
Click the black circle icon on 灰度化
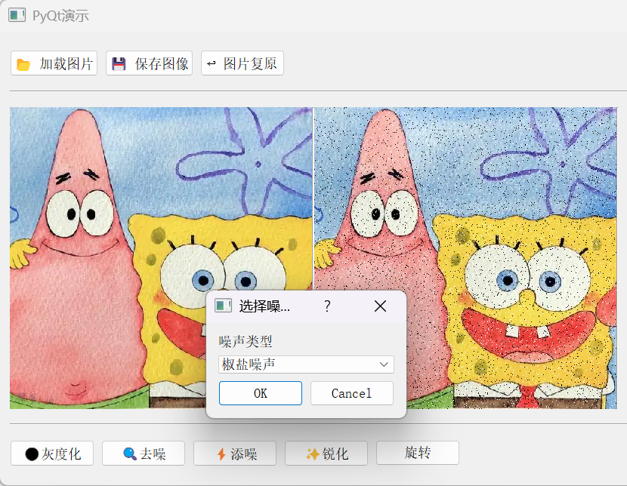(32, 454)
